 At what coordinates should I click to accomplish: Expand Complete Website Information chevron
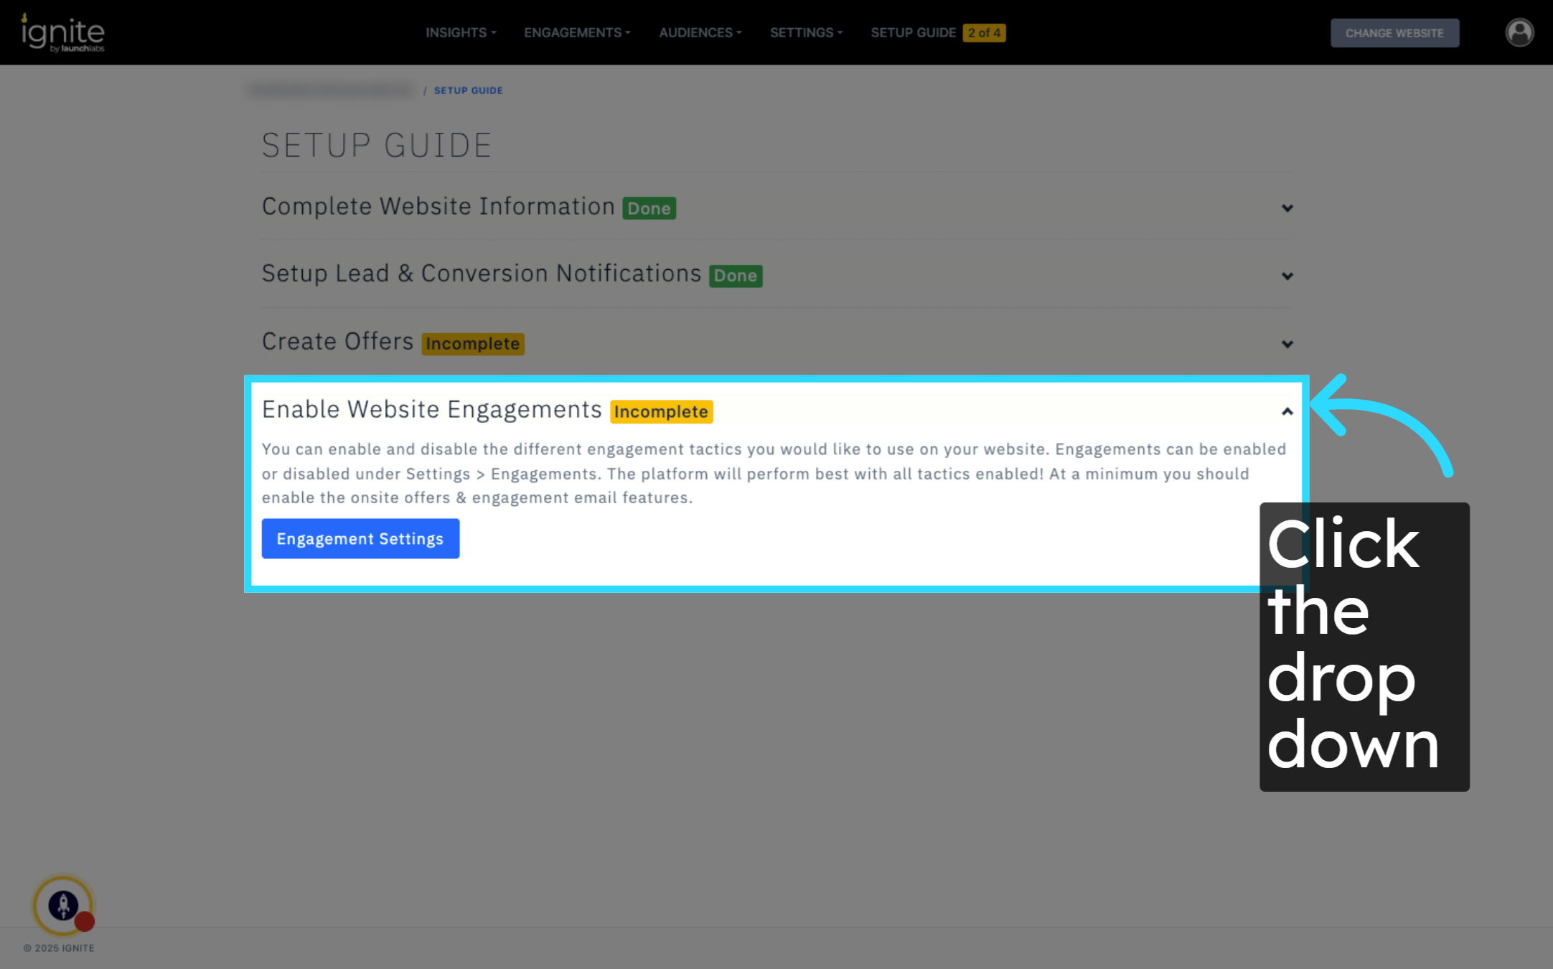coord(1287,208)
